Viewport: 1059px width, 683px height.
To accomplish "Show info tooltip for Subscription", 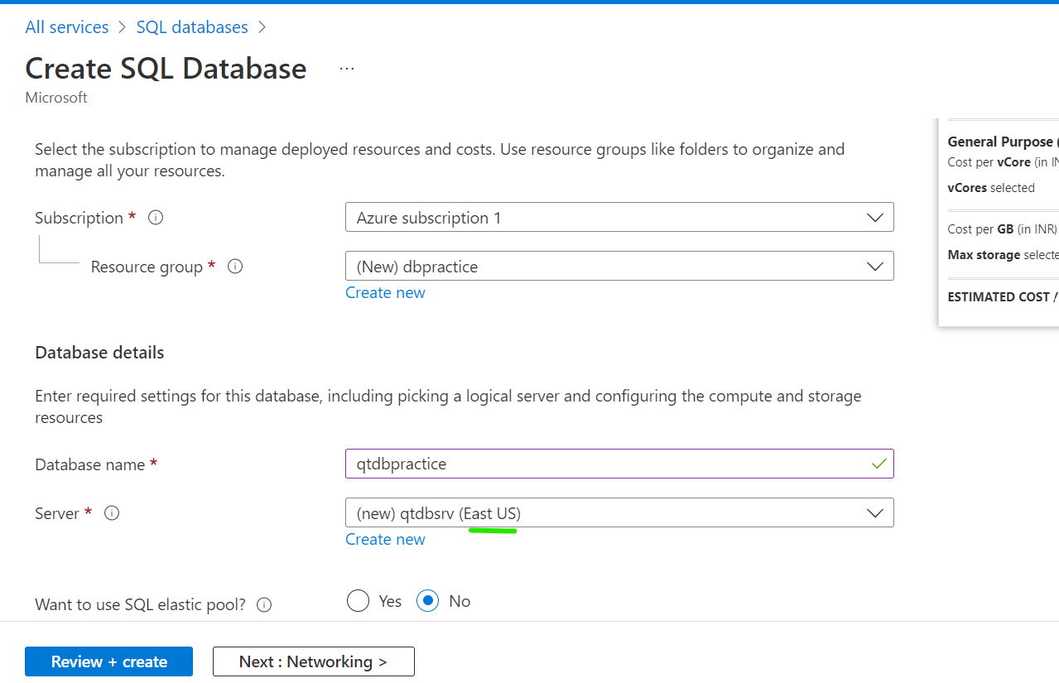I will click(156, 218).
